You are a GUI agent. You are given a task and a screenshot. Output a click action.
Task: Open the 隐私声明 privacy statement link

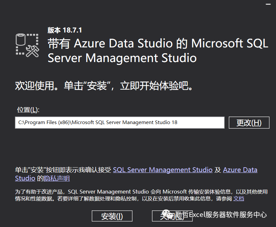click(57, 178)
